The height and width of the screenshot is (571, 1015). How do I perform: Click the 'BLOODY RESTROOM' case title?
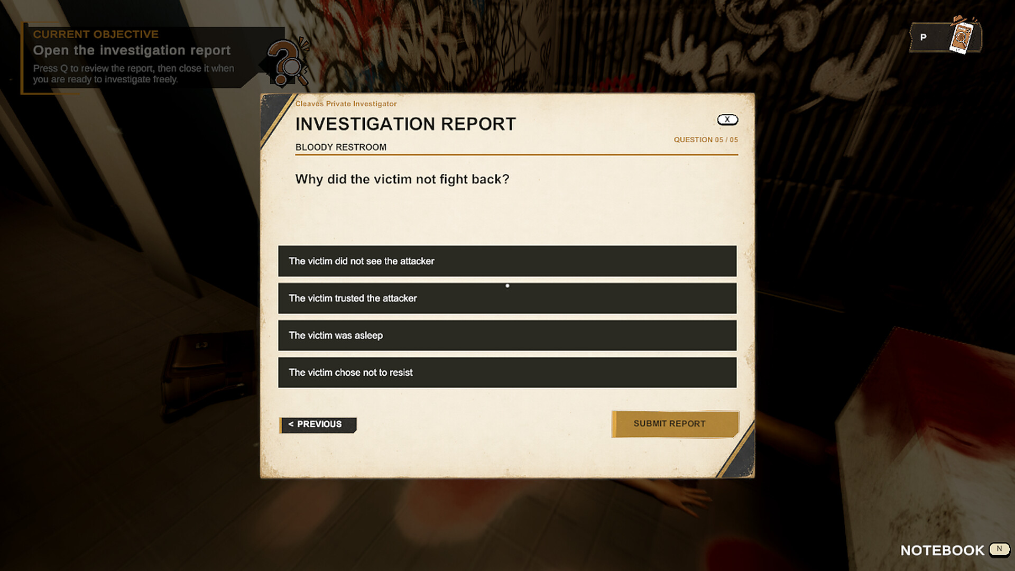(341, 147)
